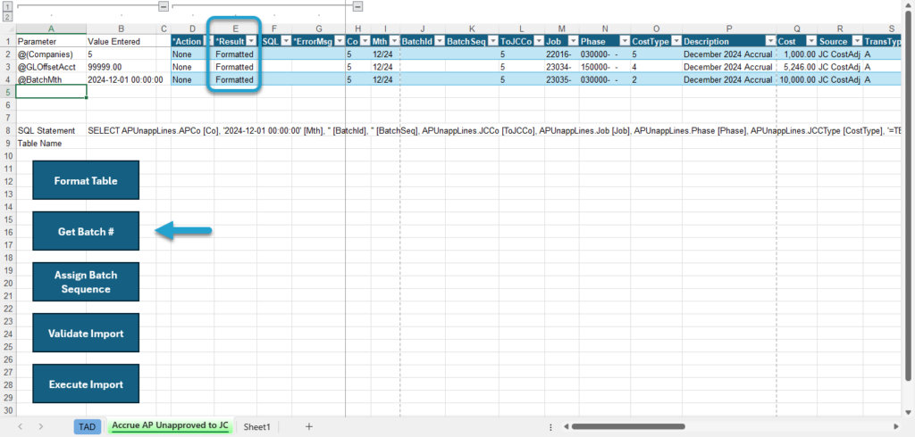Click the vertical scrollbar thumb
The image size is (915, 437).
pos(908,195)
